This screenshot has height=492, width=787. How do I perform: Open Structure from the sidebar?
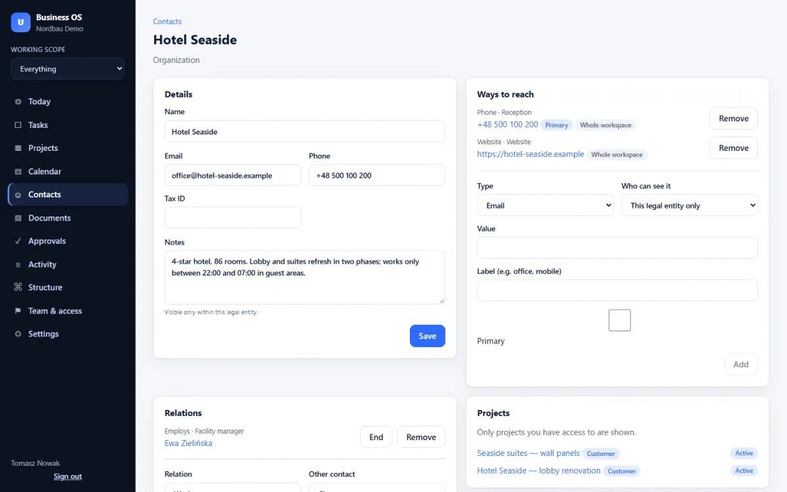pos(68,287)
